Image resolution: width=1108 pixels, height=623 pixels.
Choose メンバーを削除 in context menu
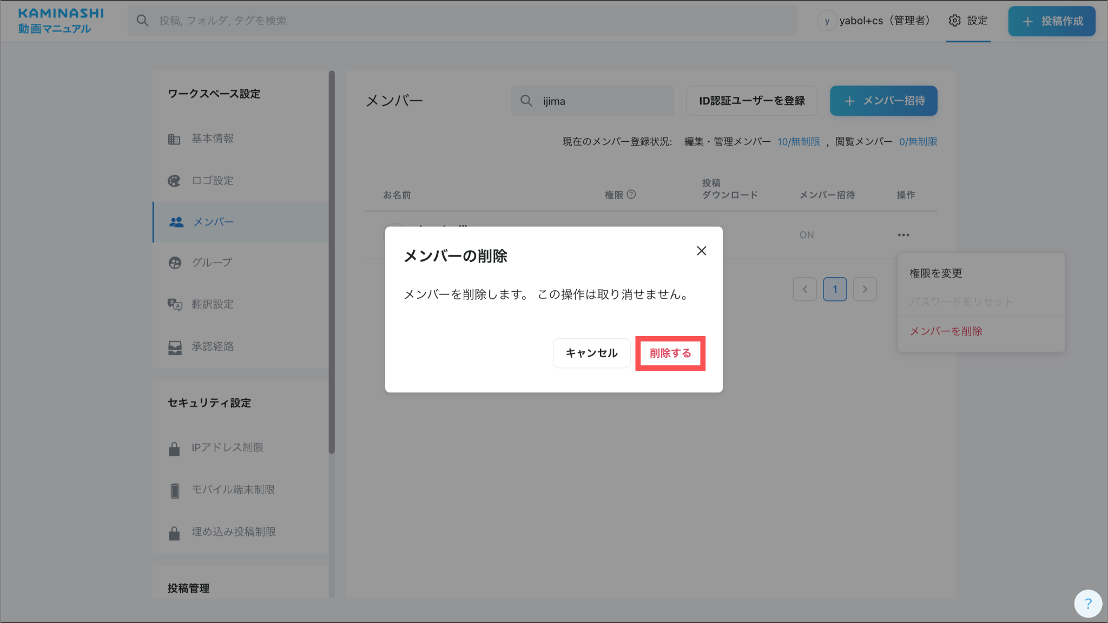click(x=946, y=331)
